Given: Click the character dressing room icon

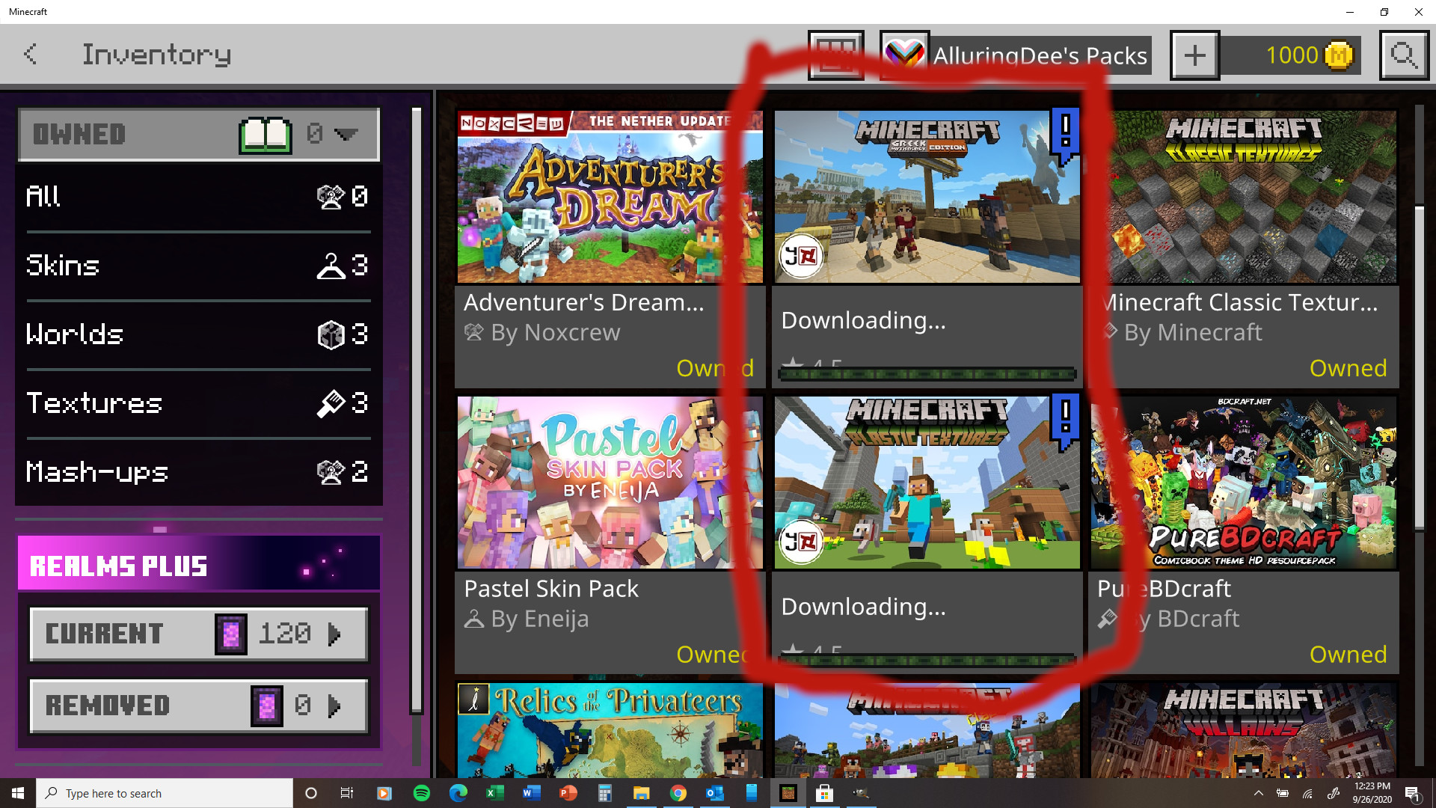Looking at the screenshot, I should 835,55.
